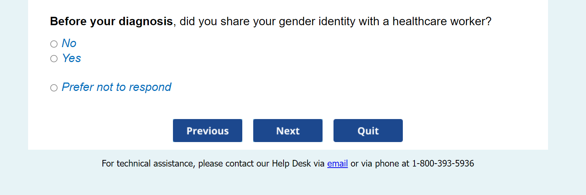Click the "For technical assistance" footer text
Image resolution: width=586 pixels, height=195 pixels.
pyautogui.click(x=148, y=164)
